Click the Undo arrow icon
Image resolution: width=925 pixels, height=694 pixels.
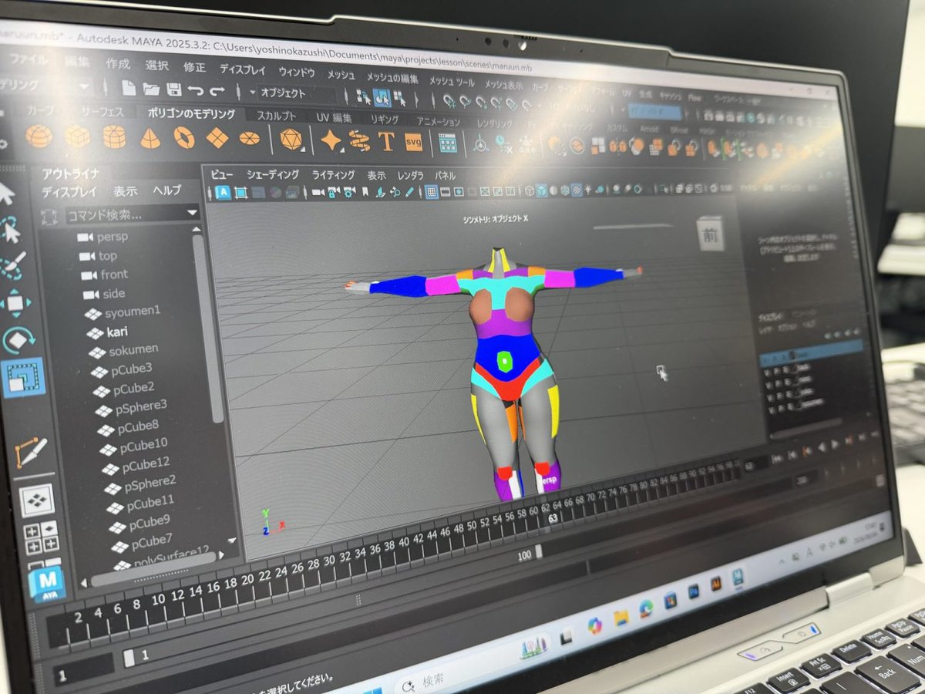pos(196,90)
